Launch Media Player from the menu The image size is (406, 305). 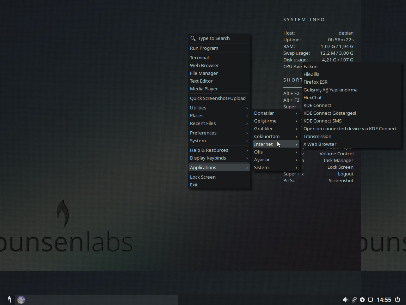click(219, 89)
